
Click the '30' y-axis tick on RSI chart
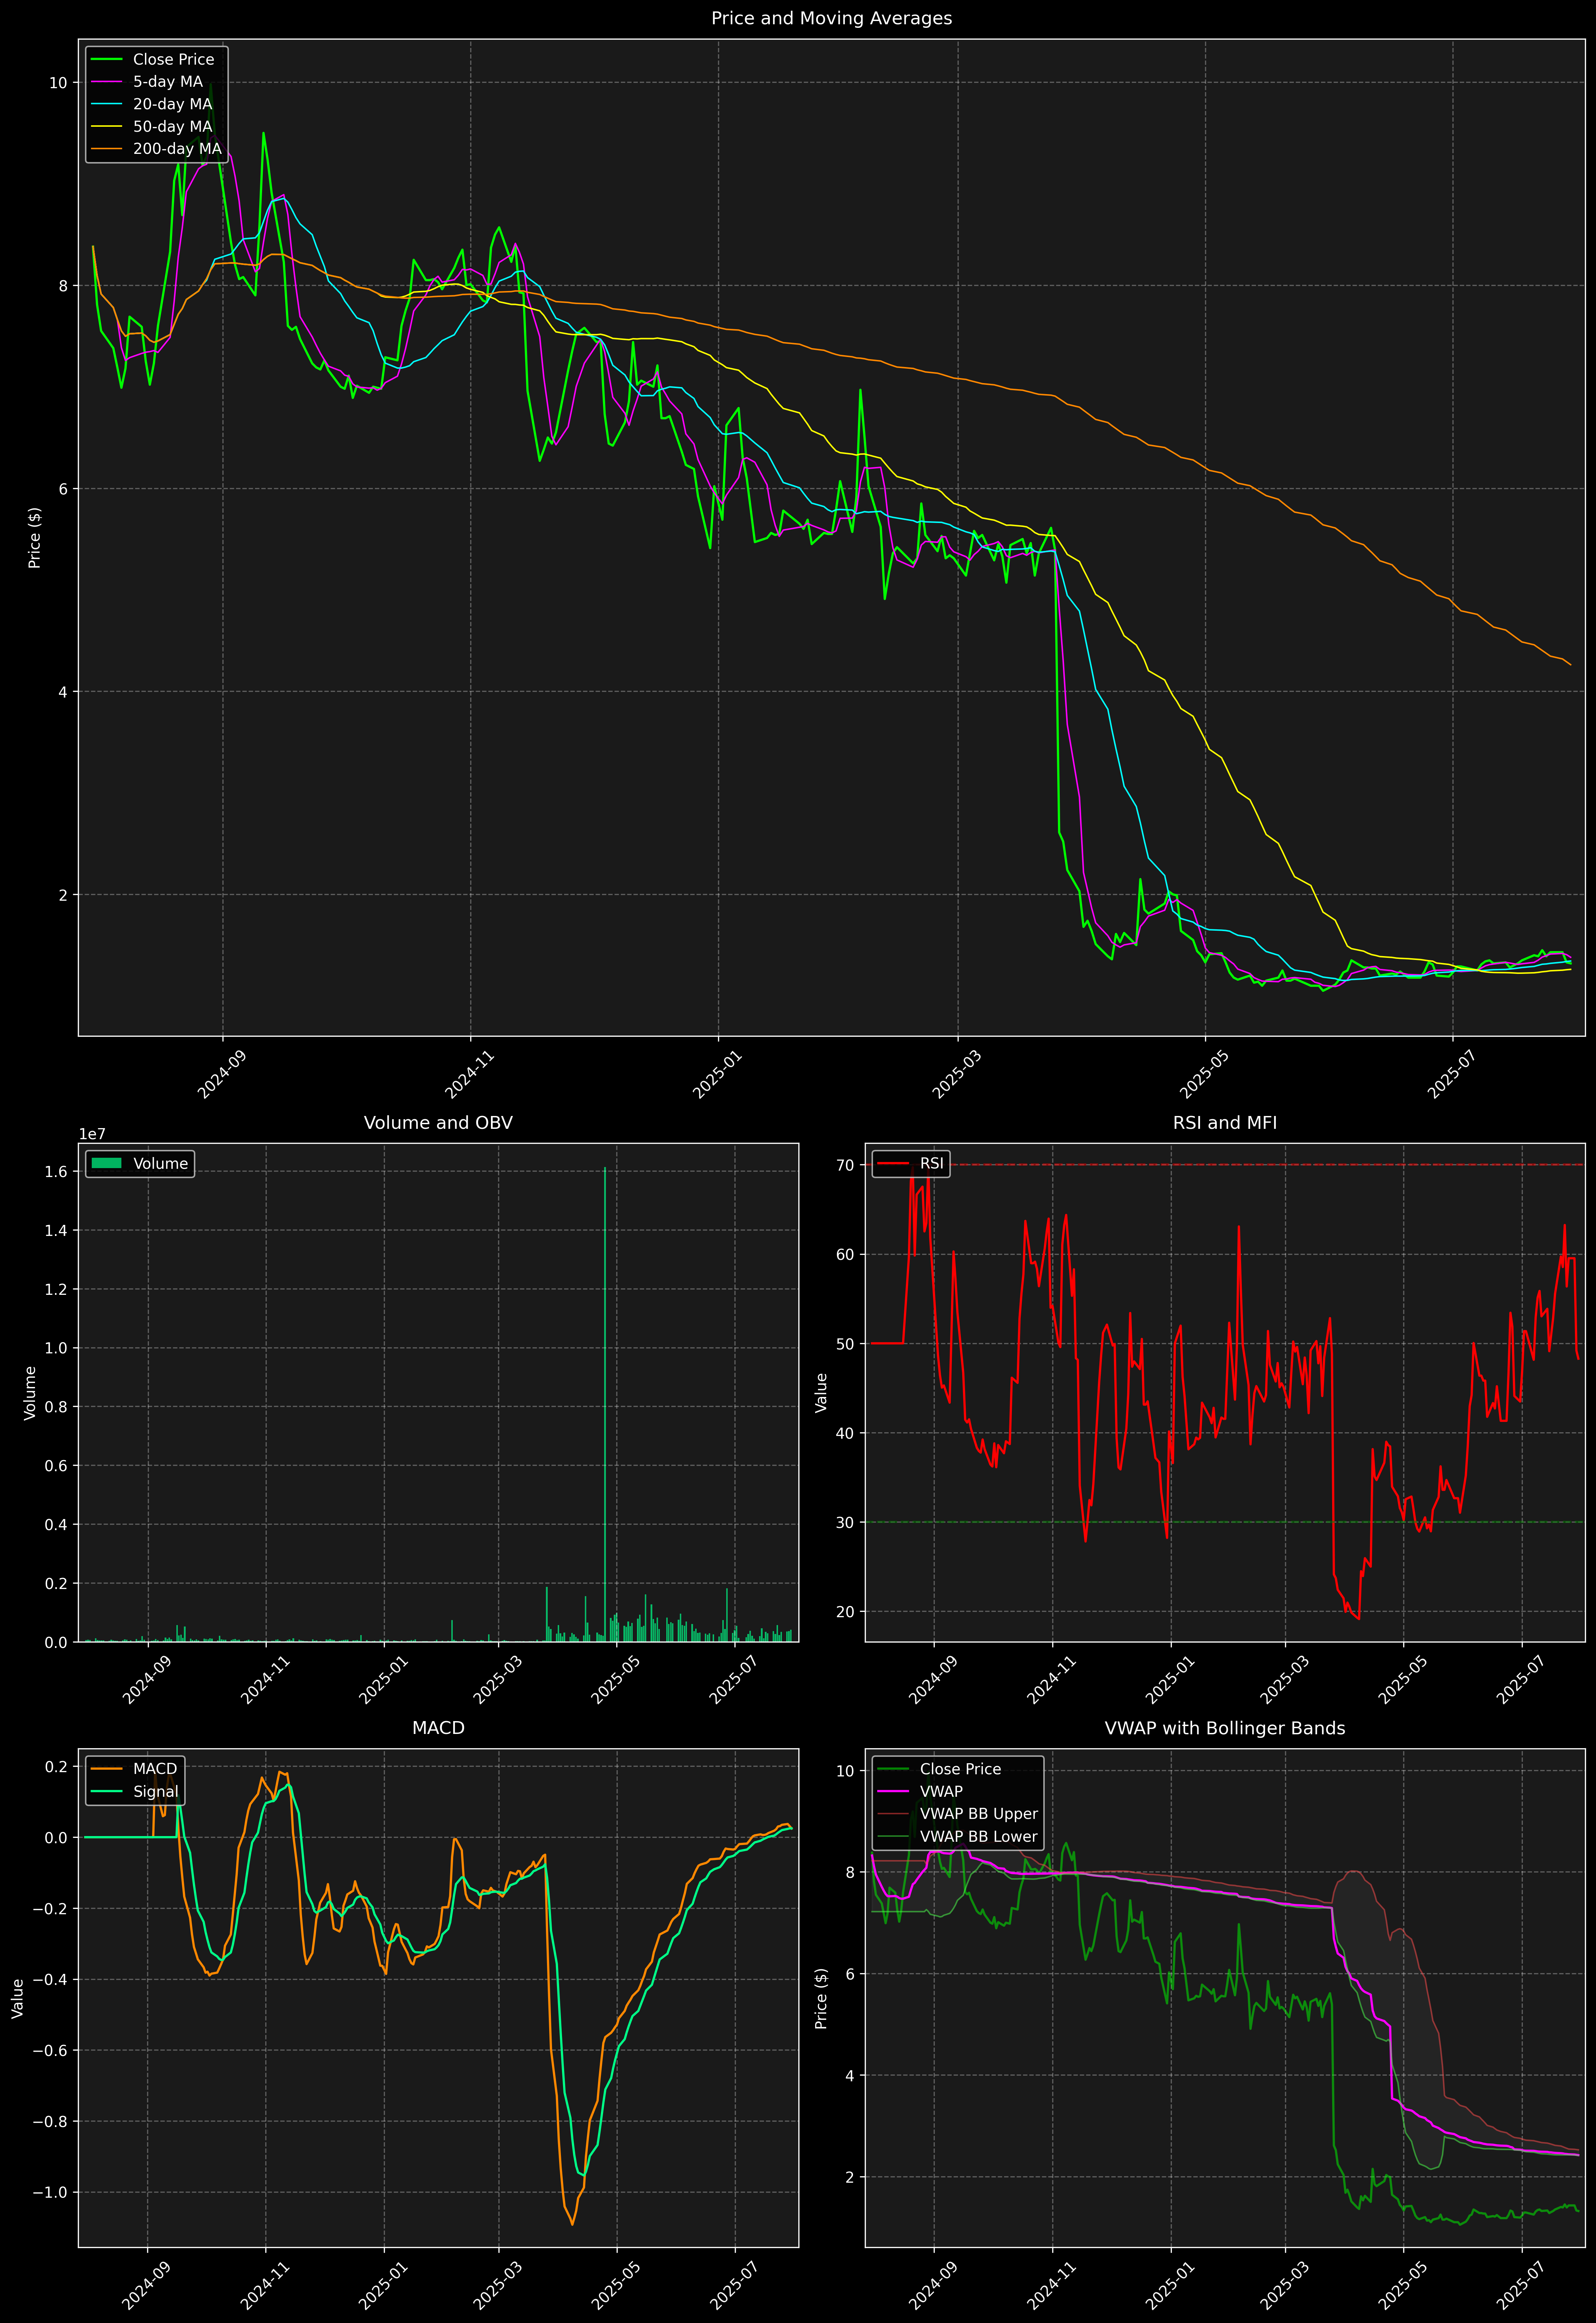pyautogui.click(x=845, y=1522)
